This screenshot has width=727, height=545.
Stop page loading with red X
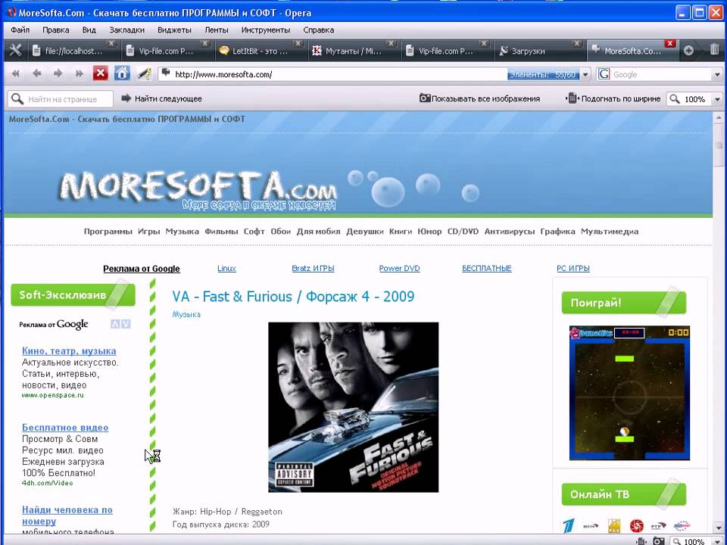[100, 73]
